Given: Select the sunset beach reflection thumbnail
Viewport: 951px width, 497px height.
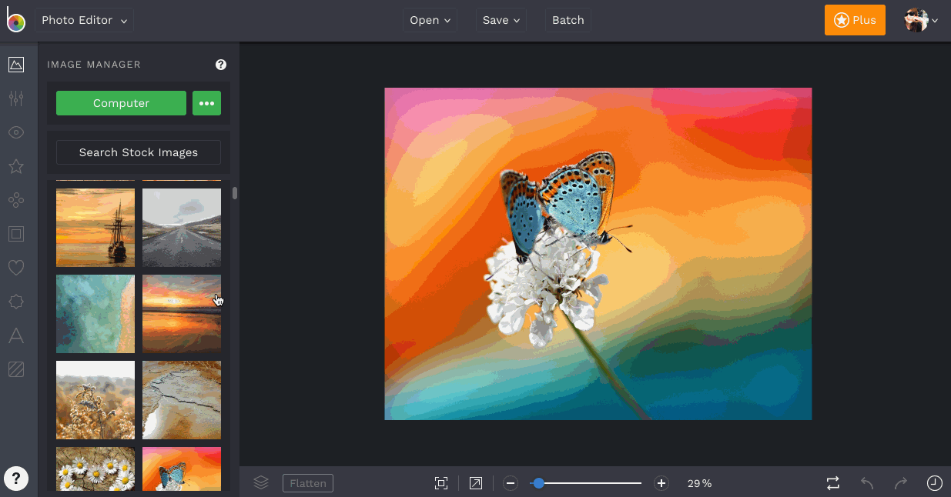Looking at the screenshot, I should click(x=182, y=314).
